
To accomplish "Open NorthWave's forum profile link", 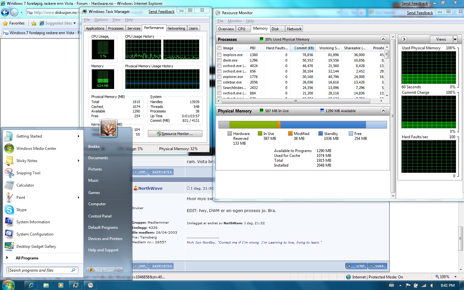I will [x=150, y=188].
